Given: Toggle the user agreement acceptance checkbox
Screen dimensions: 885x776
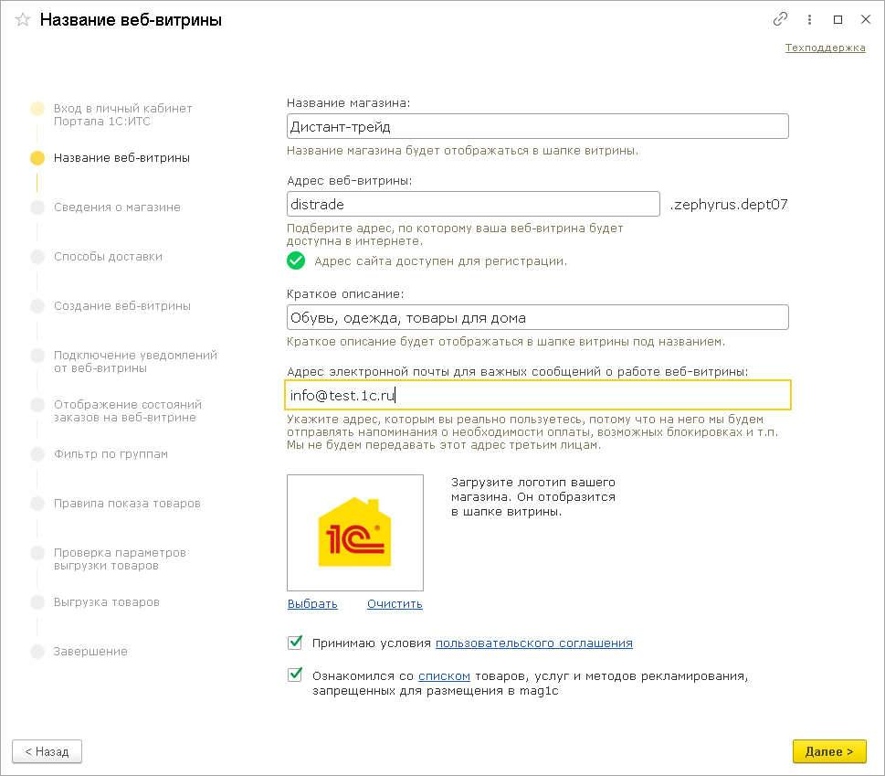Looking at the screenshot, I should 295,643.
